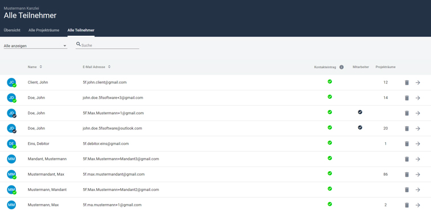Select the email 5F.Max.Mustermann+Mandant2@gmail.com
The width and height of the screenshot is (431, 212).
121,189
